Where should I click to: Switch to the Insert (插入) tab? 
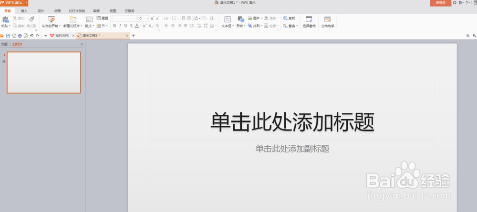coord(24,11)
